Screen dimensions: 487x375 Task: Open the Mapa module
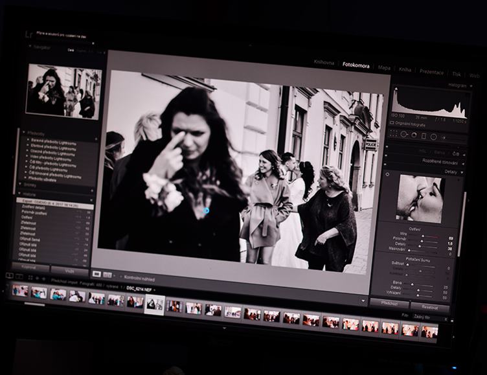pyautogui.click(x=384, y=68)
